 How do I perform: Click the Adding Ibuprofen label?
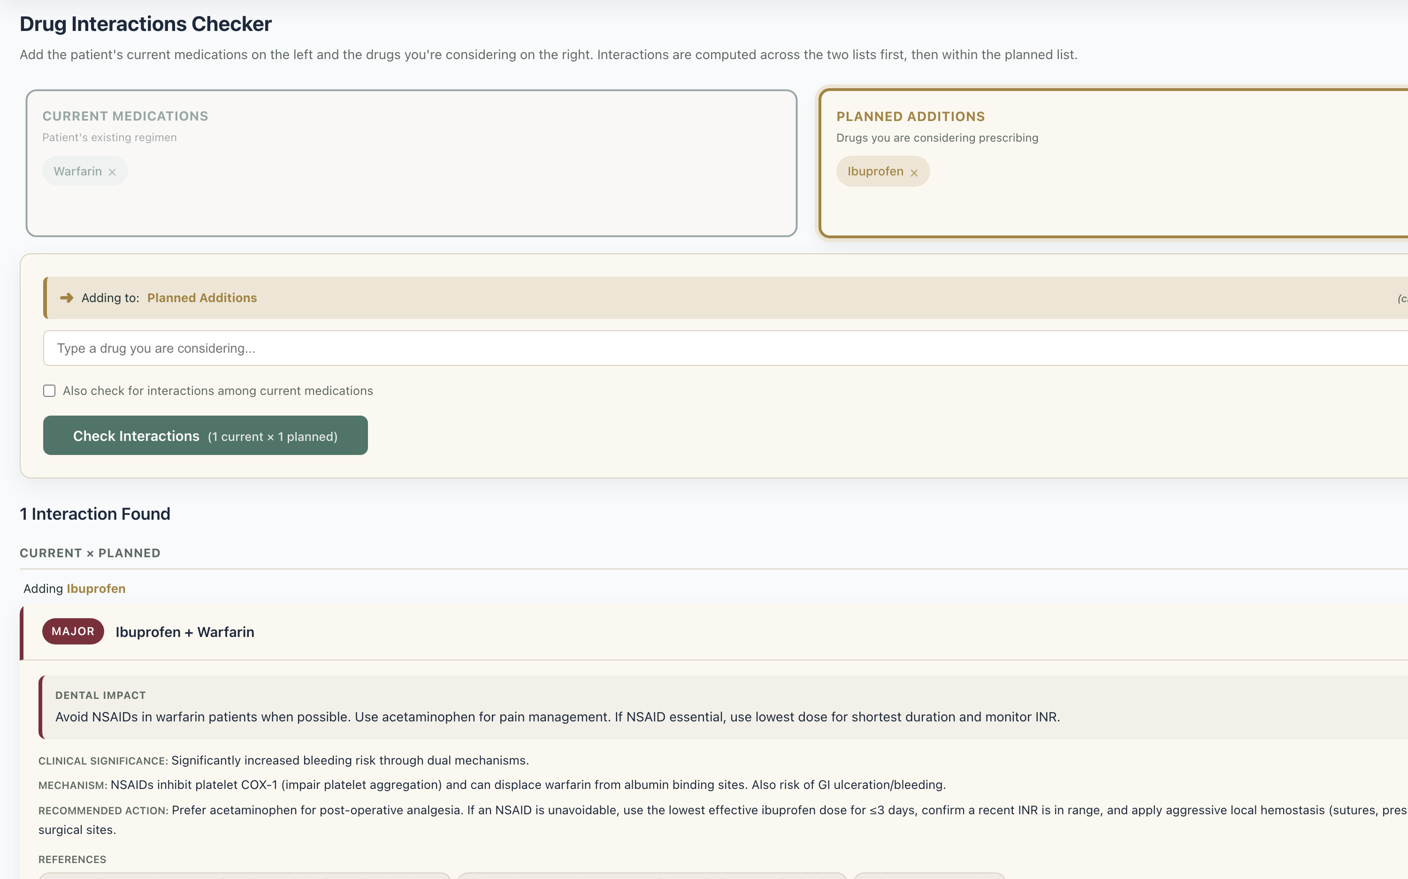[x=75, y=588]
